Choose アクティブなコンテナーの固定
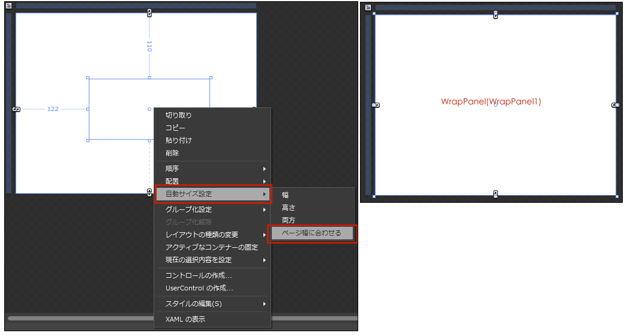The image size is (627, 336). tap(212, 247)
